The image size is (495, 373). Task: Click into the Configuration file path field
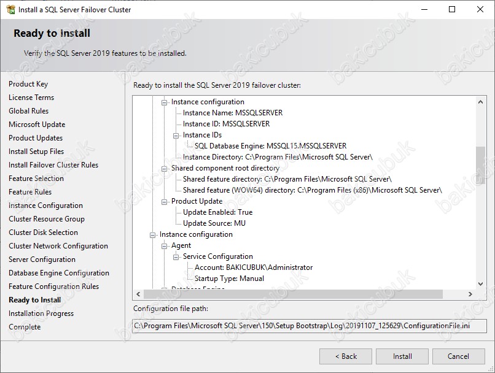[x=310, y=326]
